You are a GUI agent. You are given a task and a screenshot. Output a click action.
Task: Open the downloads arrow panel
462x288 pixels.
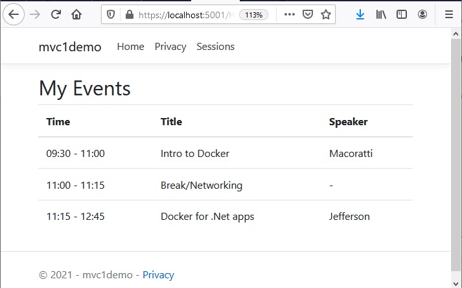360,14
